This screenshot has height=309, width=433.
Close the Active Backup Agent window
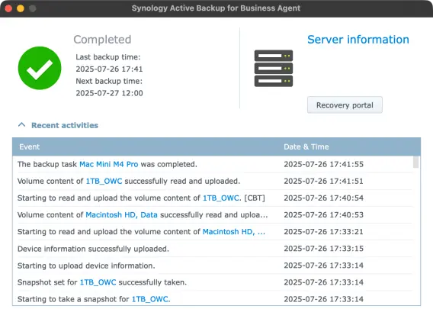[8, 8]
